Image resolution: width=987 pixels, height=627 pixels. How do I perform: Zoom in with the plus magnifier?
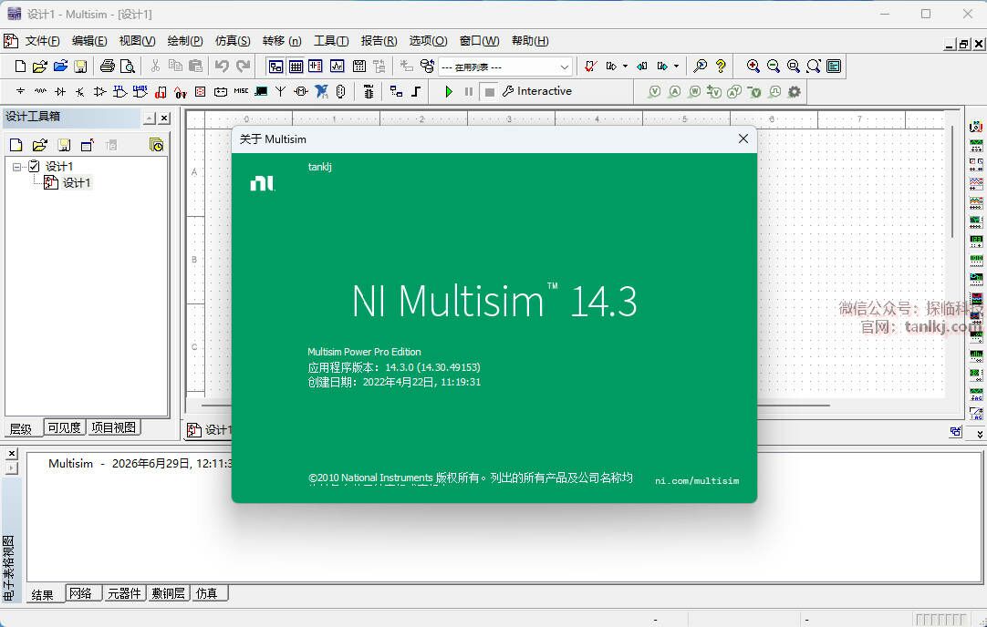pos(753,66)
